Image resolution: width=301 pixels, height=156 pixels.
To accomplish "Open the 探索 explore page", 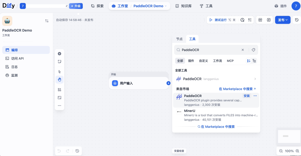I will (x=97, y=6).
